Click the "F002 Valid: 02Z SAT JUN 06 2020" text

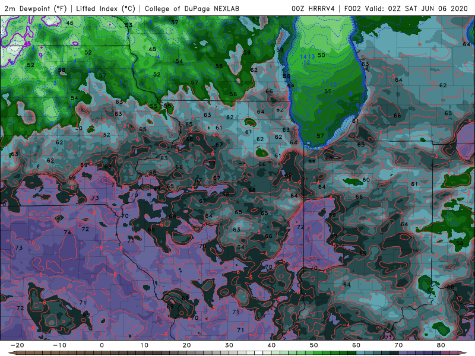tap(406, 8)
